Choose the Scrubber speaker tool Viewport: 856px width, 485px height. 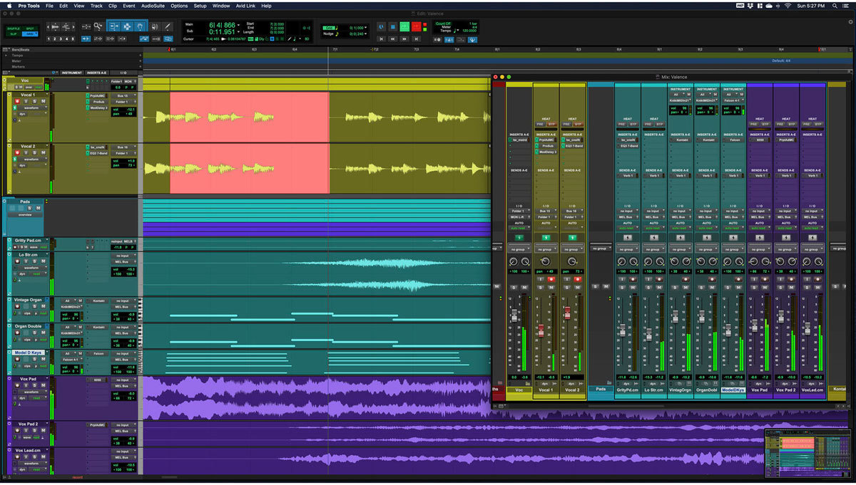coord(154,26)
